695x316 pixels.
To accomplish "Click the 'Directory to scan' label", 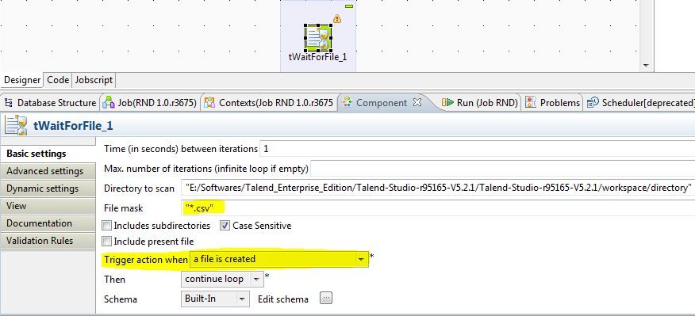I will [139, 188].
